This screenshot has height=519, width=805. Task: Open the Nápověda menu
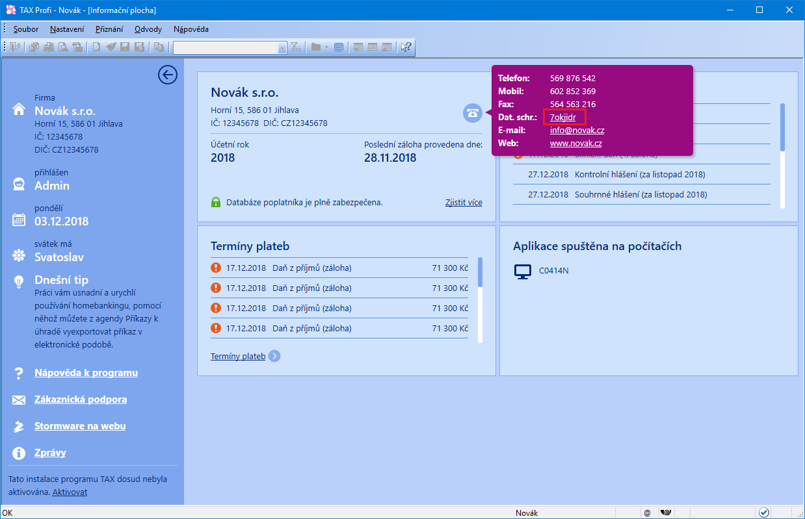click(191, 29)
